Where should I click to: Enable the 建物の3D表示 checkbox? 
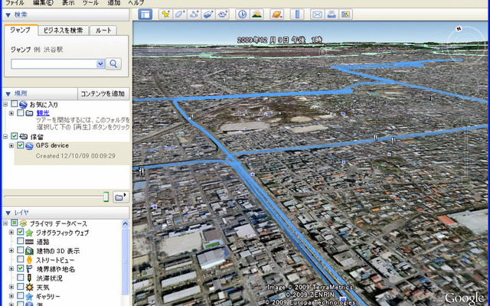pyautogui.click(x=21, y=250)
